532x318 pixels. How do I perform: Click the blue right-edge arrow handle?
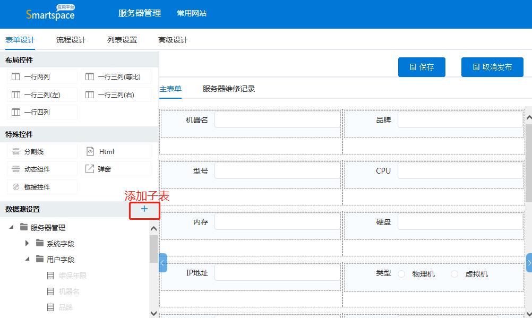tap(529, 263)
